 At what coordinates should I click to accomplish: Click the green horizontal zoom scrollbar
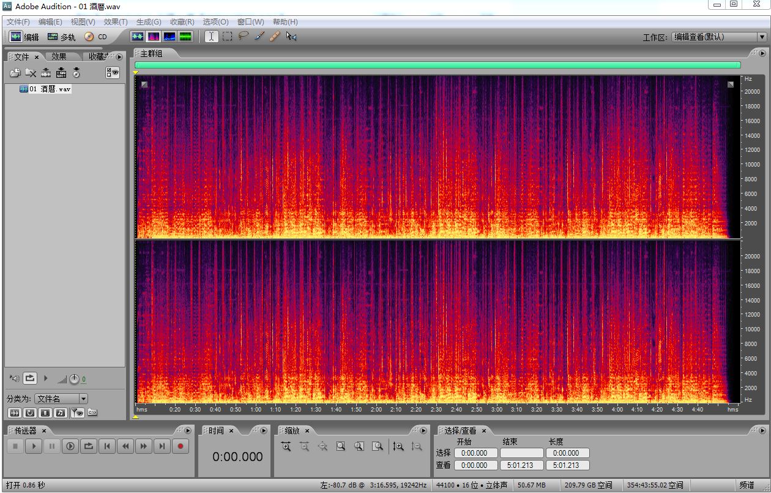tap(438, 65)
